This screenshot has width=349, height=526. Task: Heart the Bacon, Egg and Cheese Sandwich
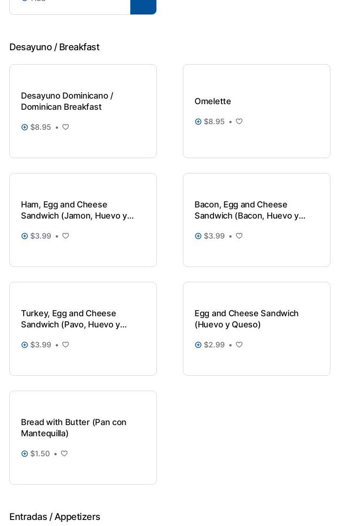239,236
